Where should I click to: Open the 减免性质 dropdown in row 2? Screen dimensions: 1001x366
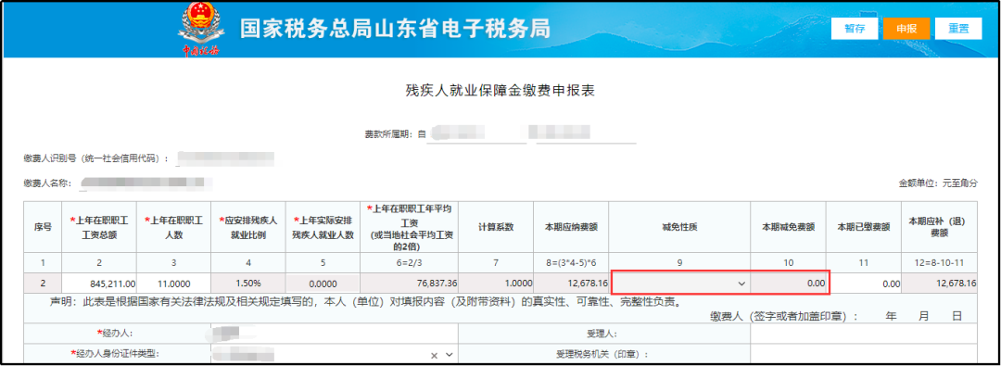(679, 283)
